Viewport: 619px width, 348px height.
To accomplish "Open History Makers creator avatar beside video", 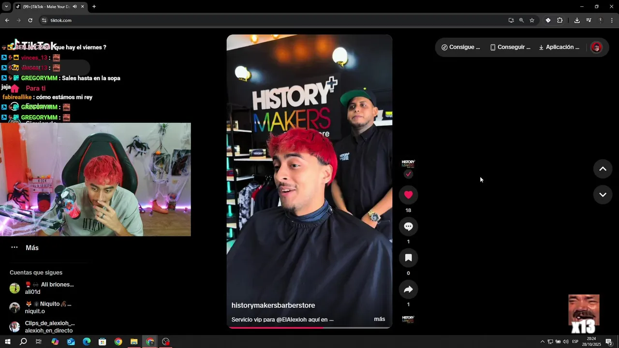I will point(408,163).
